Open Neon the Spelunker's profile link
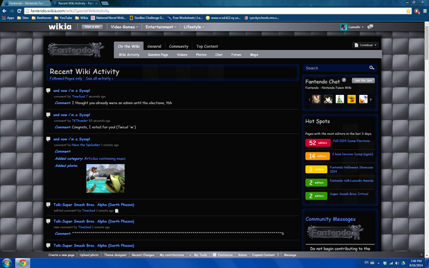The width and height of the screenshot is (429, 268). coord(86,145)
